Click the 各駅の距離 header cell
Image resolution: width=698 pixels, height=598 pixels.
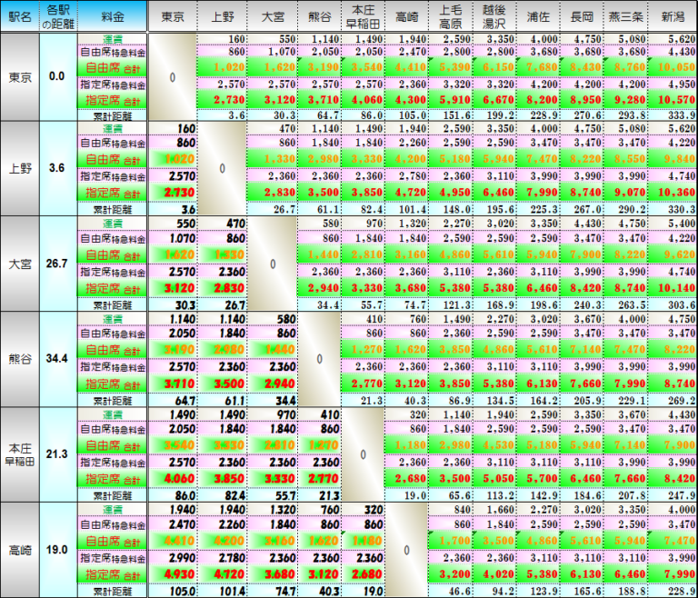coord(56,16)
